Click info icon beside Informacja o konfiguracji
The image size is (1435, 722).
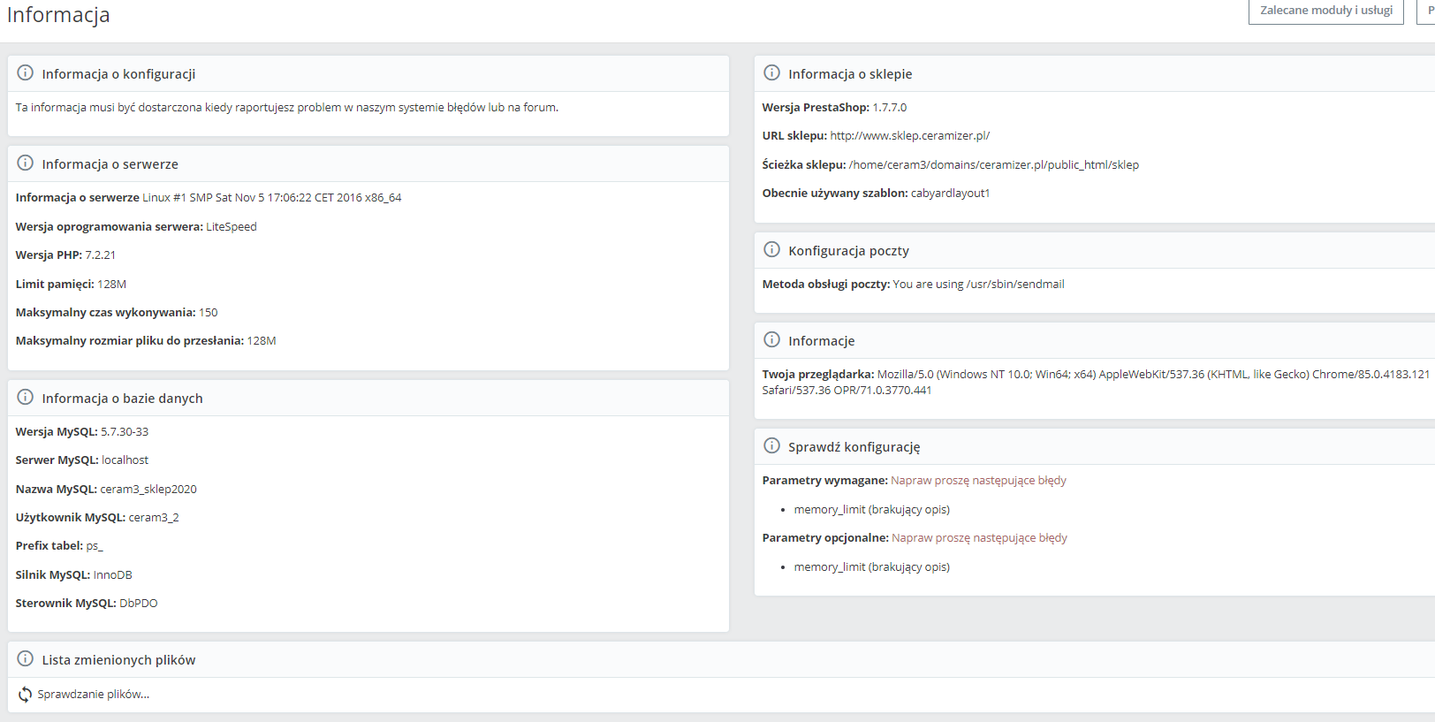[26, 73]
